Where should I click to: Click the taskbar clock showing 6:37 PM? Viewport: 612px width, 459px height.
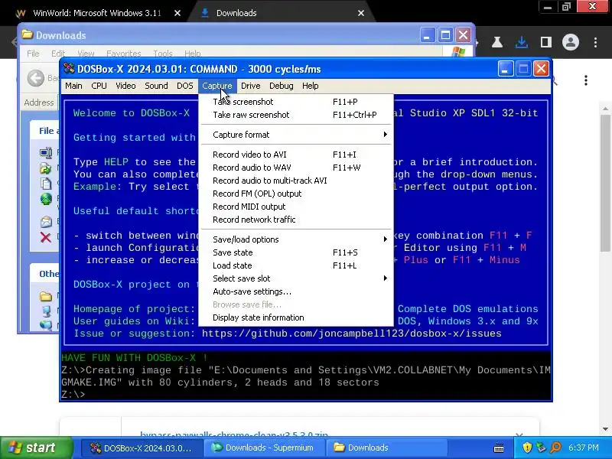pyautogui.click(x=584, y=448)
